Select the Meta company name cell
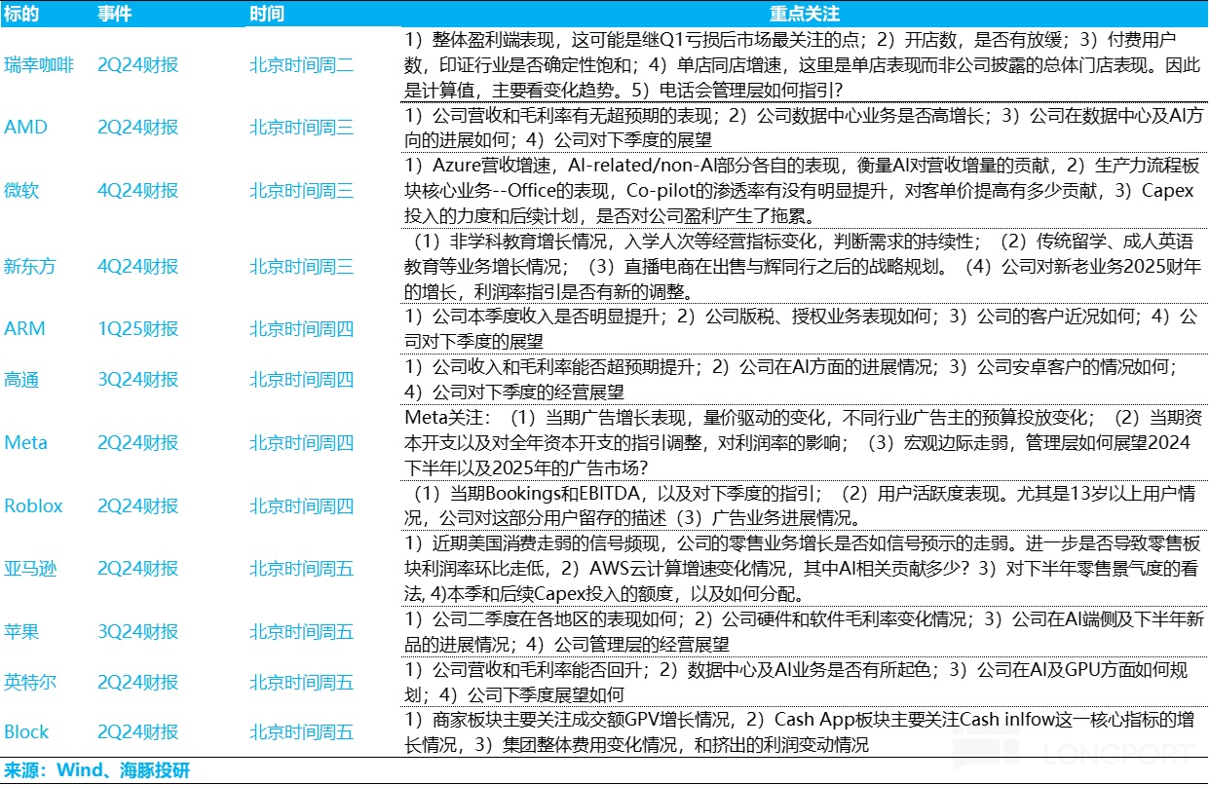 click(x=25, y=442)
